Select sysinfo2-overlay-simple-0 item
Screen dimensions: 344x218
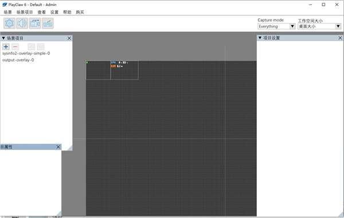(x=26, y=53)
